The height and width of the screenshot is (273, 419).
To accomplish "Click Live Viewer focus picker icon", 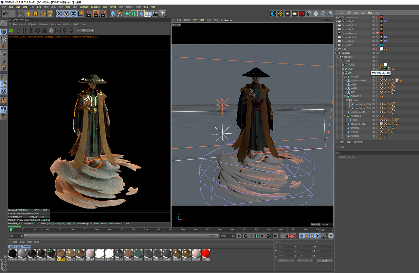I will click(65, 30).
